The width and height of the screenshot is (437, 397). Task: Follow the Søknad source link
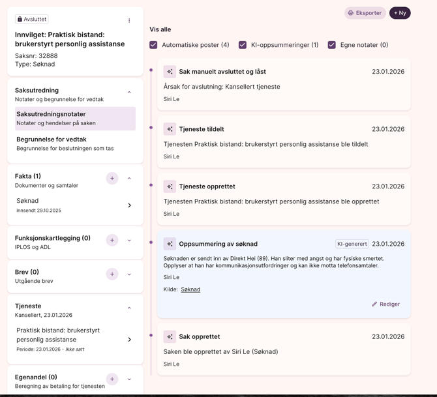click(x=190, y=289)
